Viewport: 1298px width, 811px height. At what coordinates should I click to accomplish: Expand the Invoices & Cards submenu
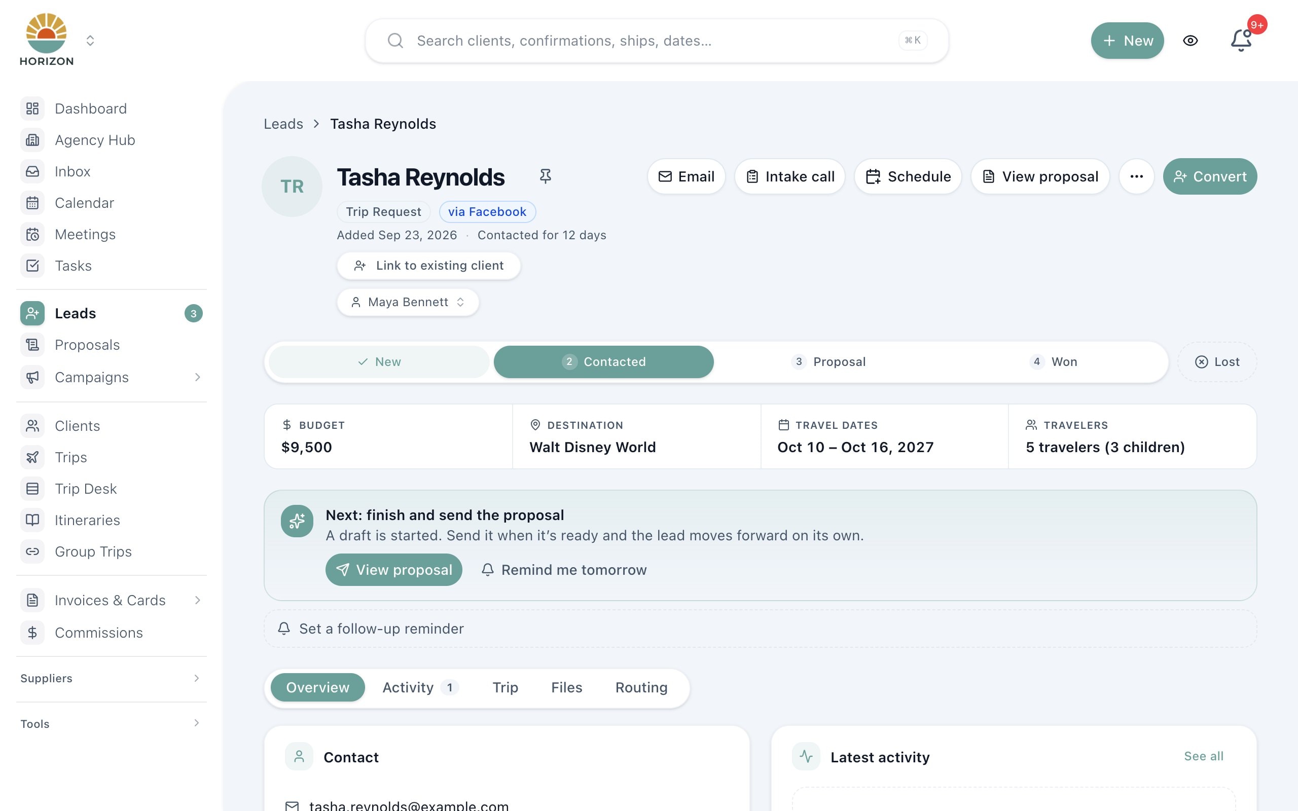click(197, 600)
